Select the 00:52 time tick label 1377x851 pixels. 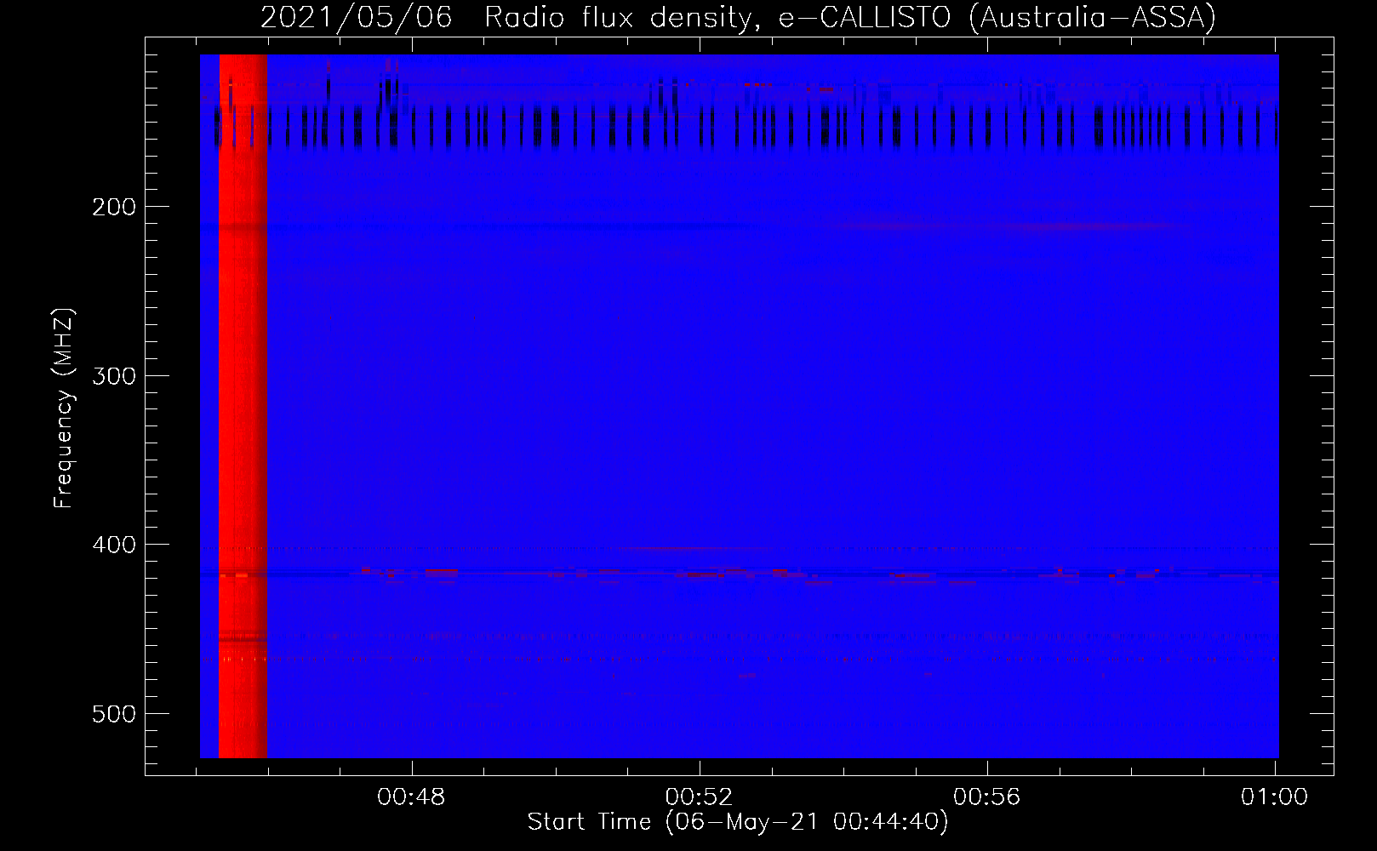pyautogui.click(x=700, y=797)
